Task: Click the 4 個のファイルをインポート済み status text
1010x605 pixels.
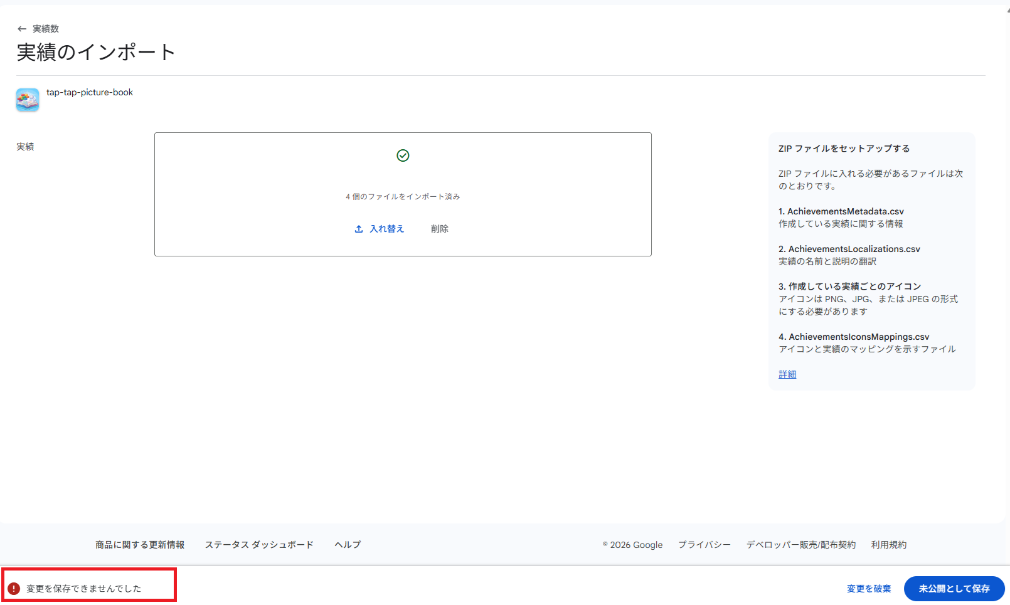Action: pyautogui.click(x=403, y=197)
